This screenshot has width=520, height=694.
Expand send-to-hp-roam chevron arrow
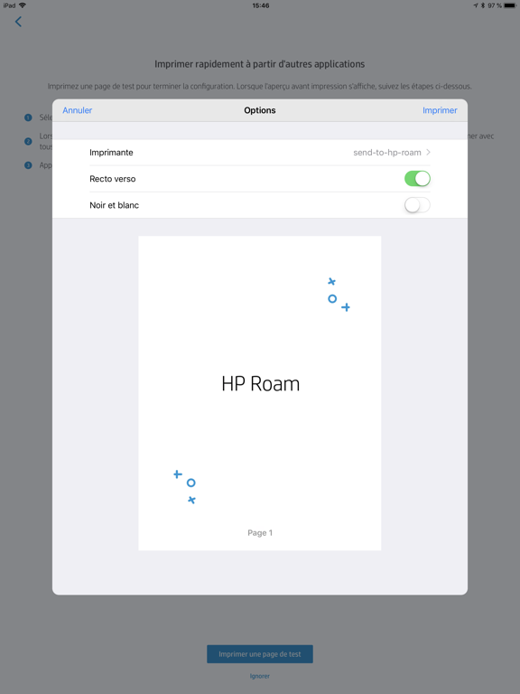pyautogui.click(x=428, y=152)
